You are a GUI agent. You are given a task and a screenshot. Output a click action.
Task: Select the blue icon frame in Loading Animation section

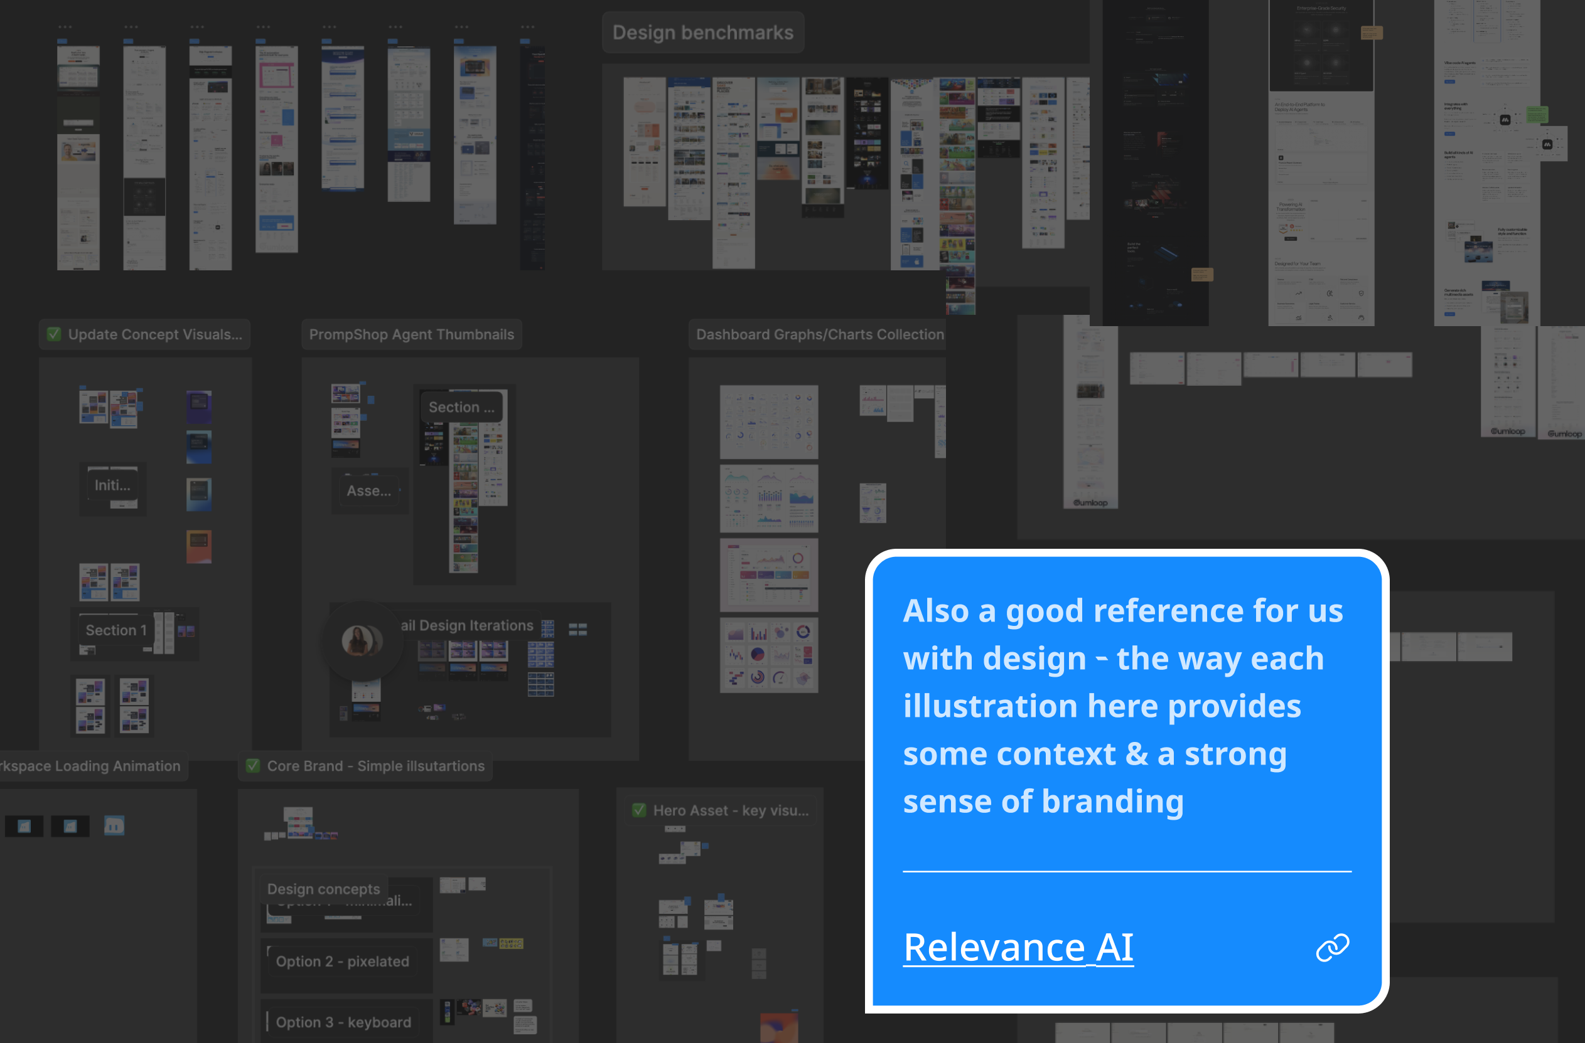114,825
